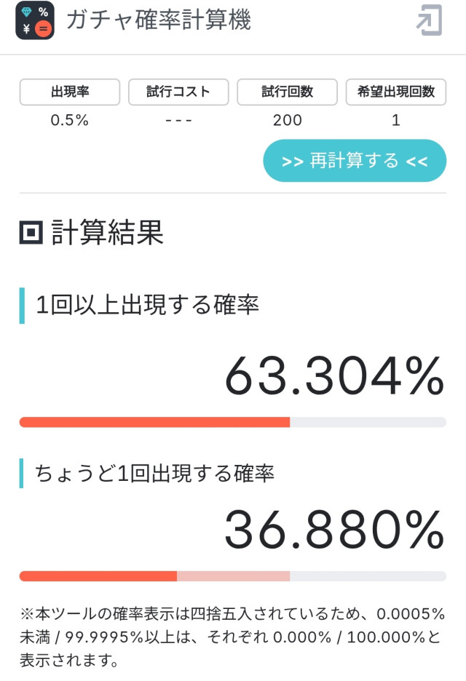Select the 試行回数 parameter box

(287, 92)
